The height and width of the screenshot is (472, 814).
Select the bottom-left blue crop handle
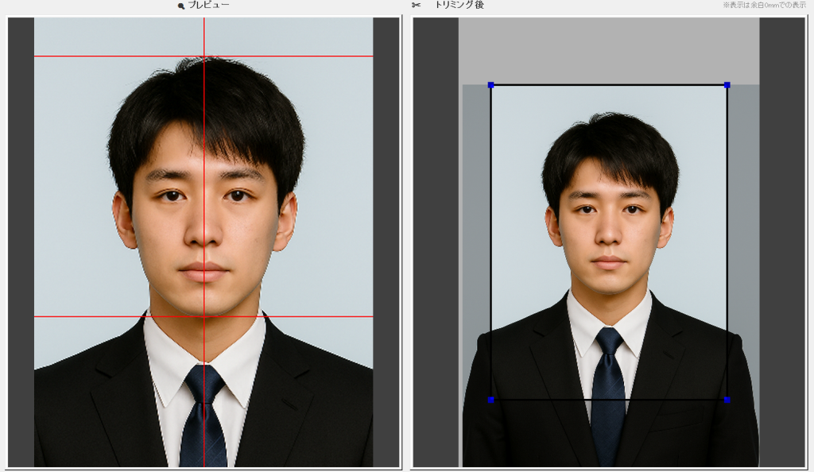coord(490,400)
